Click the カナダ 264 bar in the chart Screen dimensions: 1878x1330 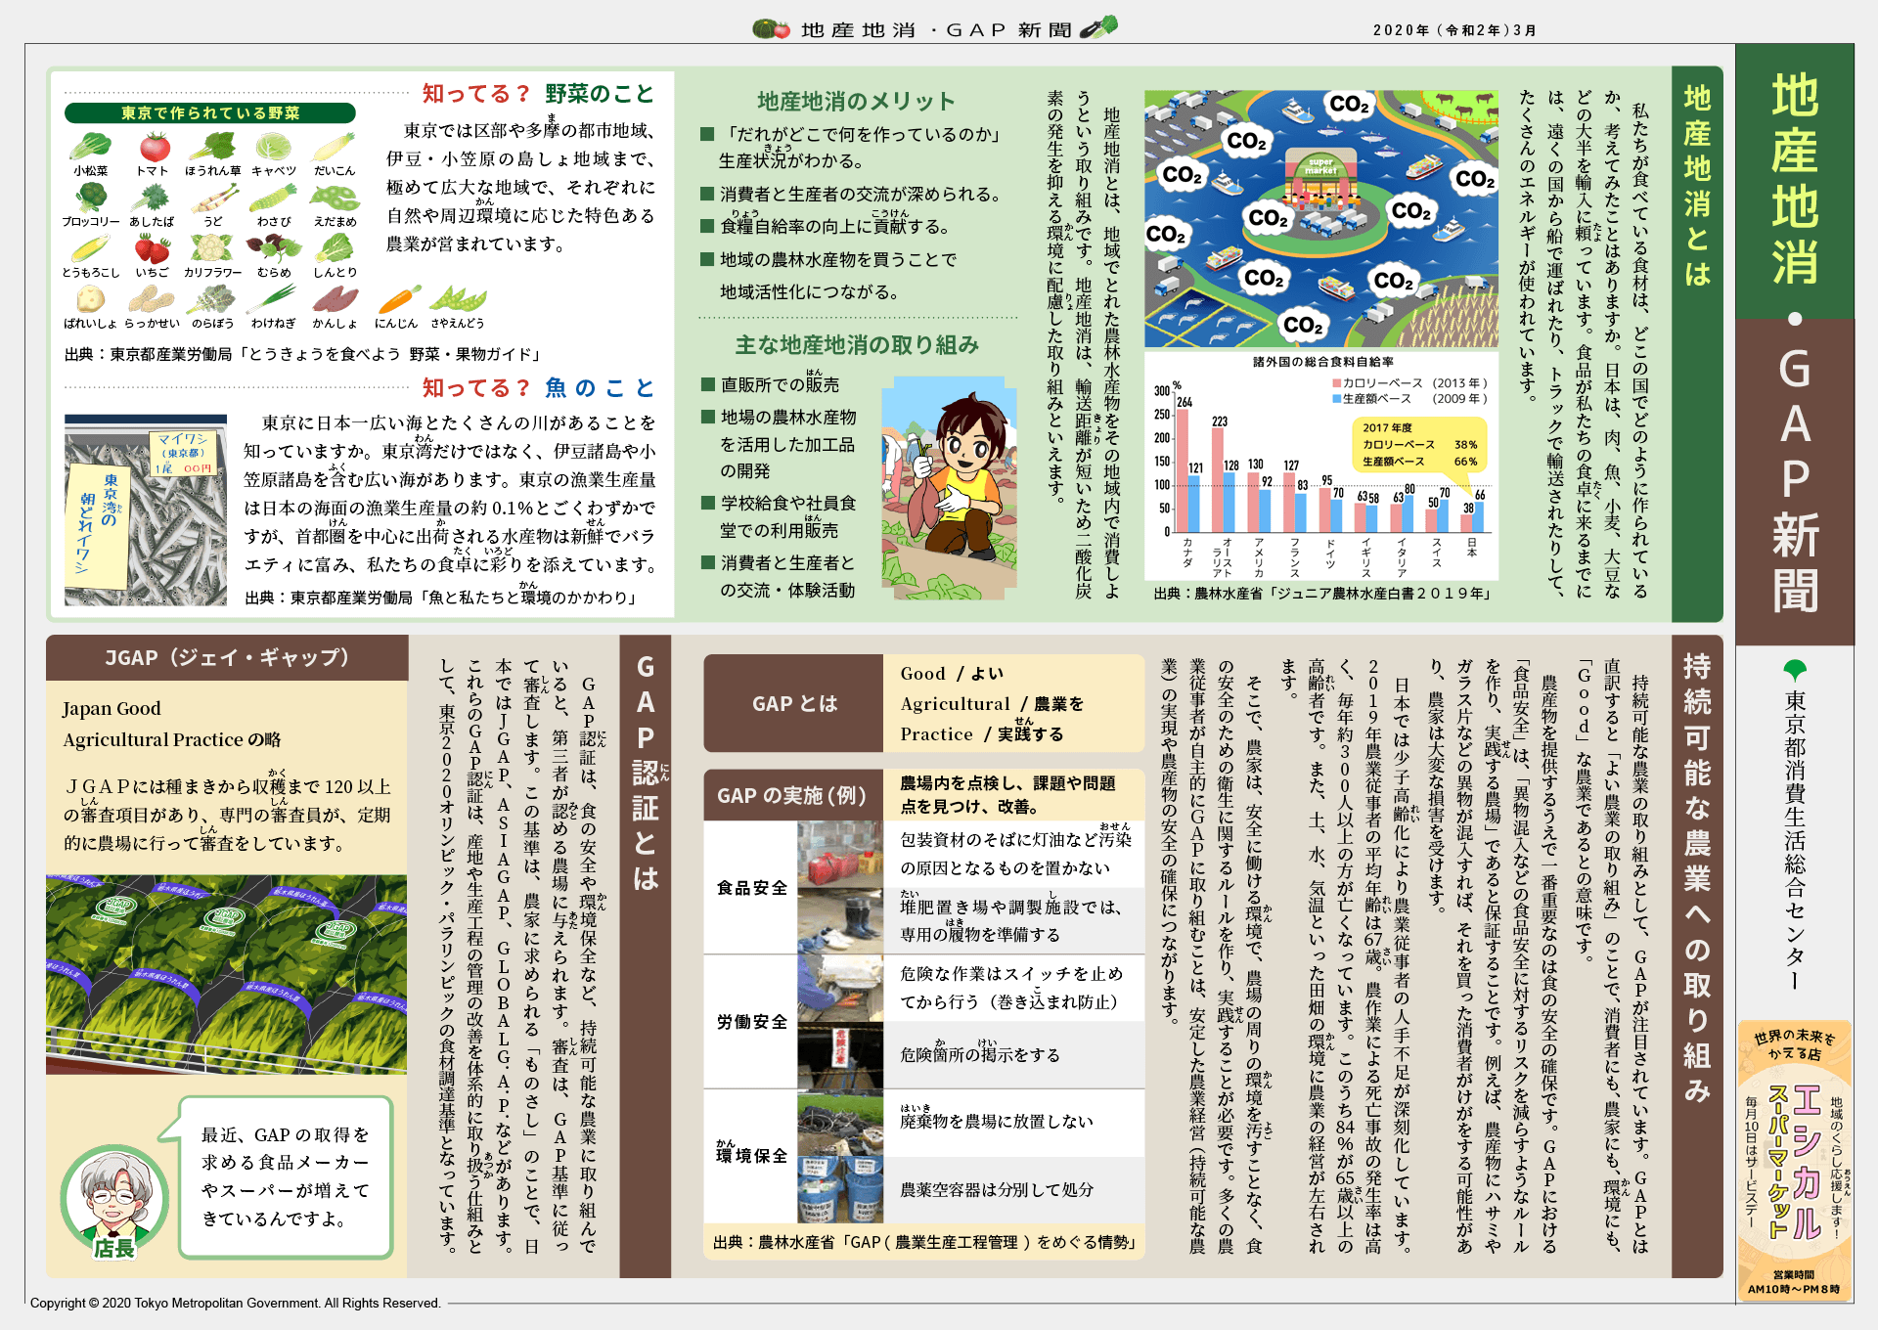[1183, 470]
